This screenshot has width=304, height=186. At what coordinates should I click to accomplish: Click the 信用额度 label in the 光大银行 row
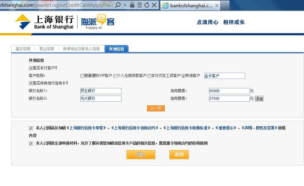(179, 98)
